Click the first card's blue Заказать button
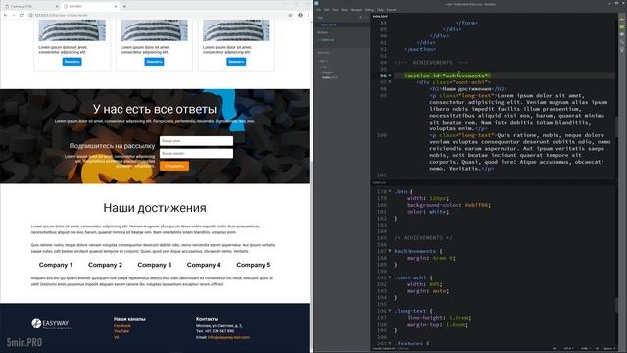 [x=72, y=62]
